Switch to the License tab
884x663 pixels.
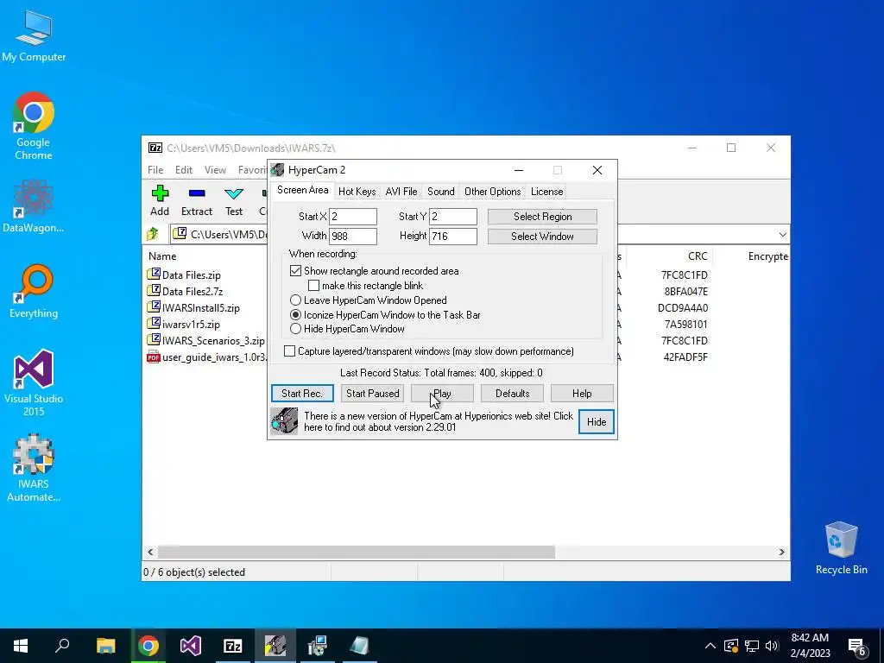(546, 191)
